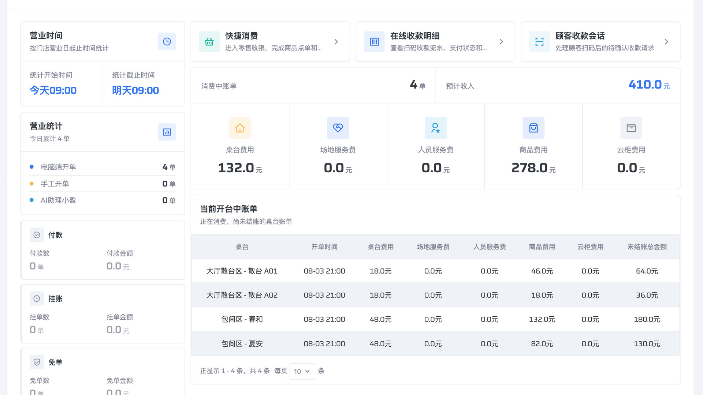Click the 人员服务费 column header
Viewport: 703px width, 395px height.
point(490,247)
